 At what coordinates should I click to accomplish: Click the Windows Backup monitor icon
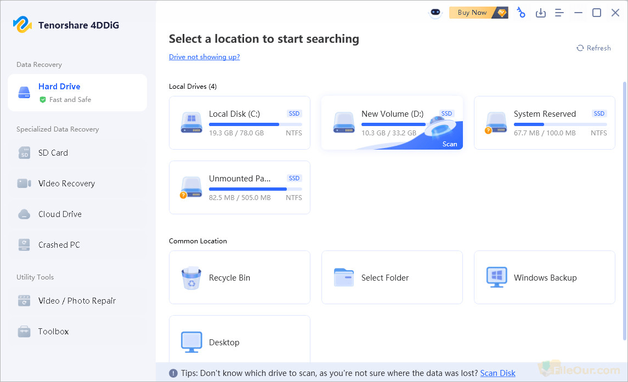point(496,277)
